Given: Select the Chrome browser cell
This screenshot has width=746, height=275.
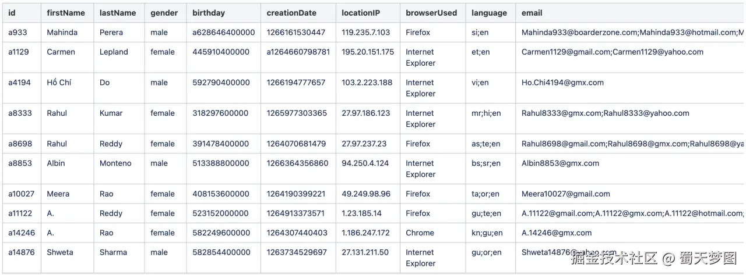Looking at the screenshot, I should pos(420,233).
